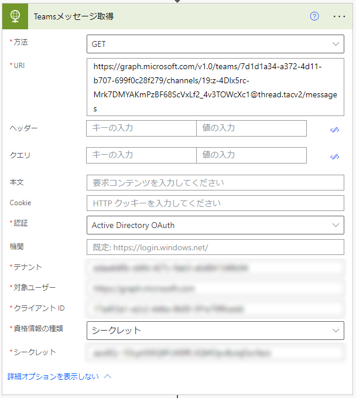Focus the header key input field
This screenshot has height=398, width=356.
click(141, 128)
